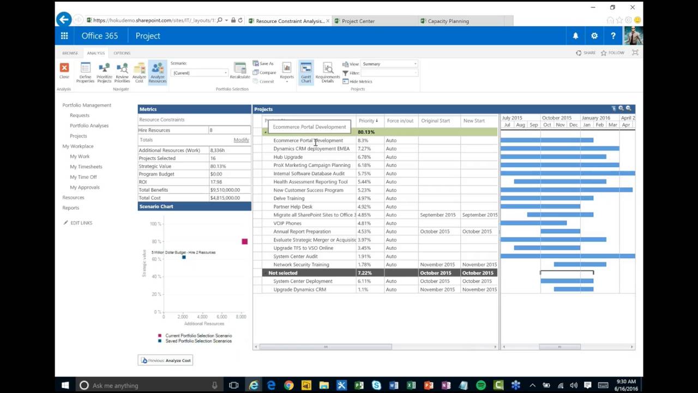Open Skype from the taskbar
This screenshot has width=698, height=393.
pyautogui.click(x=376, y=385)
